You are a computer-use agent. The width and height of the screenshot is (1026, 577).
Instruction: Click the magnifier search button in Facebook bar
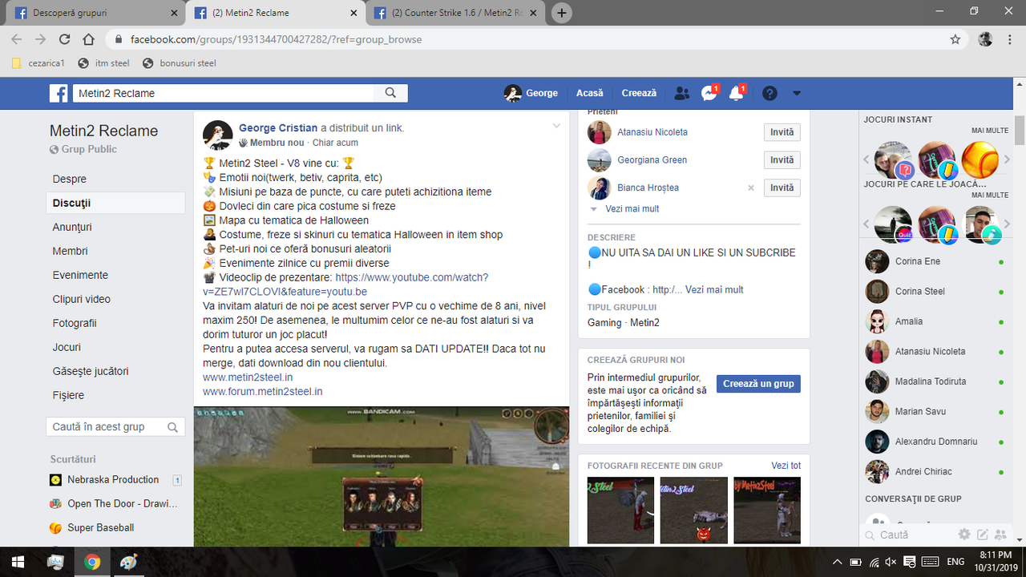(x=390, y=93)
